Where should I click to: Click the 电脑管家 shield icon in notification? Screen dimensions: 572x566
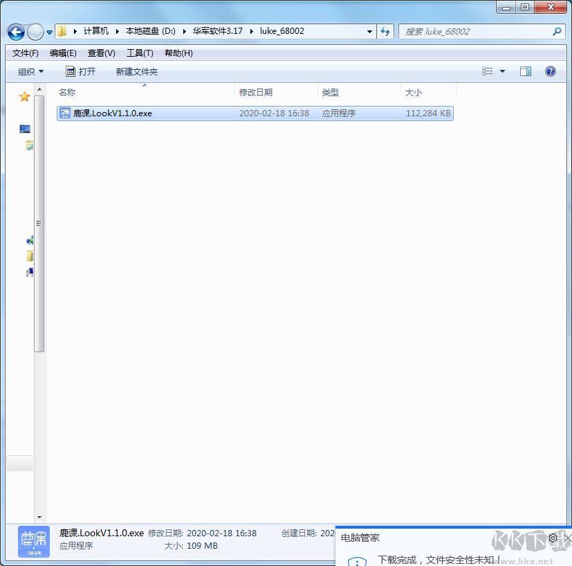[357, 560]
